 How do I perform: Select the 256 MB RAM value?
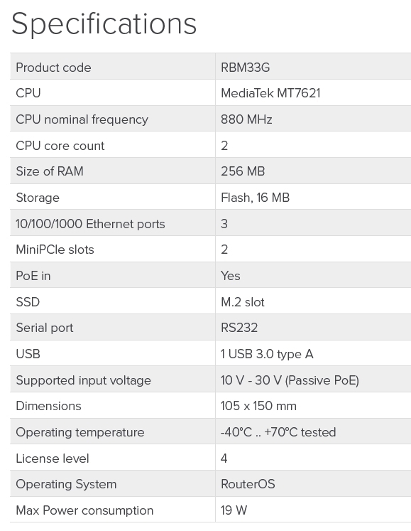(x=243, y=171)
